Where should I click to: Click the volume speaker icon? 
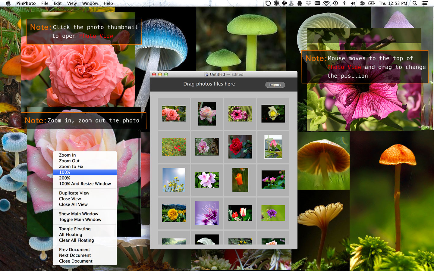(353, 3)
